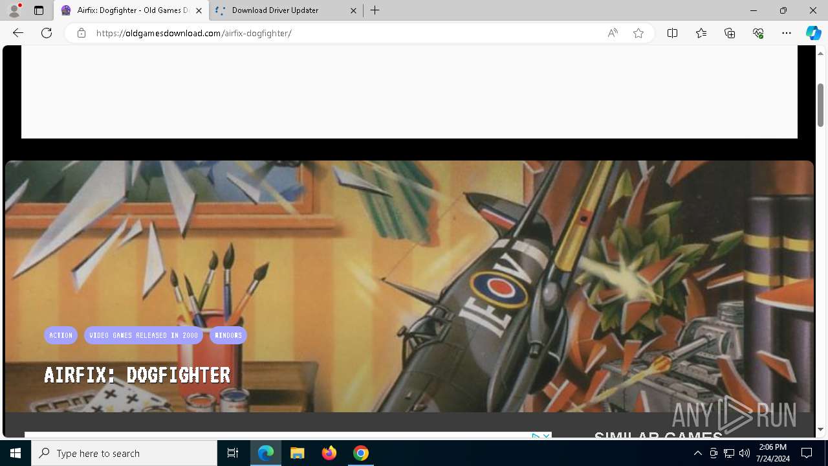Click the address bar URL
The height and width of the screenshot is (466, 828).
coord(193,33)
